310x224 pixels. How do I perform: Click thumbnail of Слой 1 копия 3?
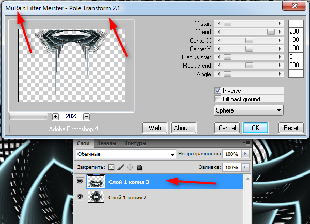point(96,181)
